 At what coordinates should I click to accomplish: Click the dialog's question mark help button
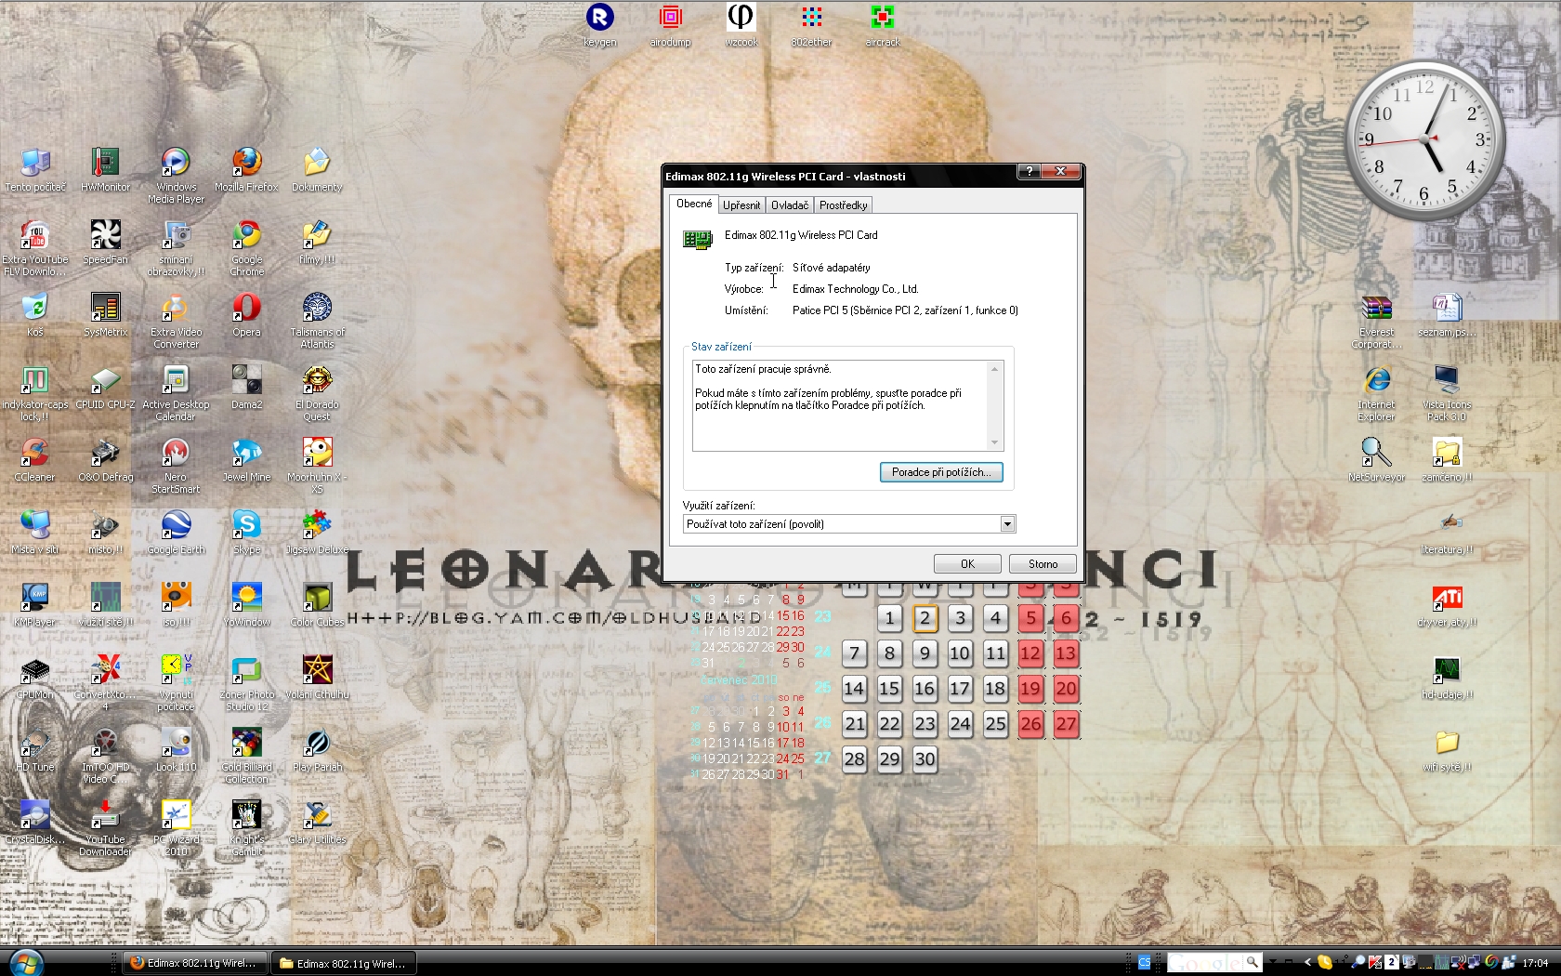click(x=1029, y=171)
